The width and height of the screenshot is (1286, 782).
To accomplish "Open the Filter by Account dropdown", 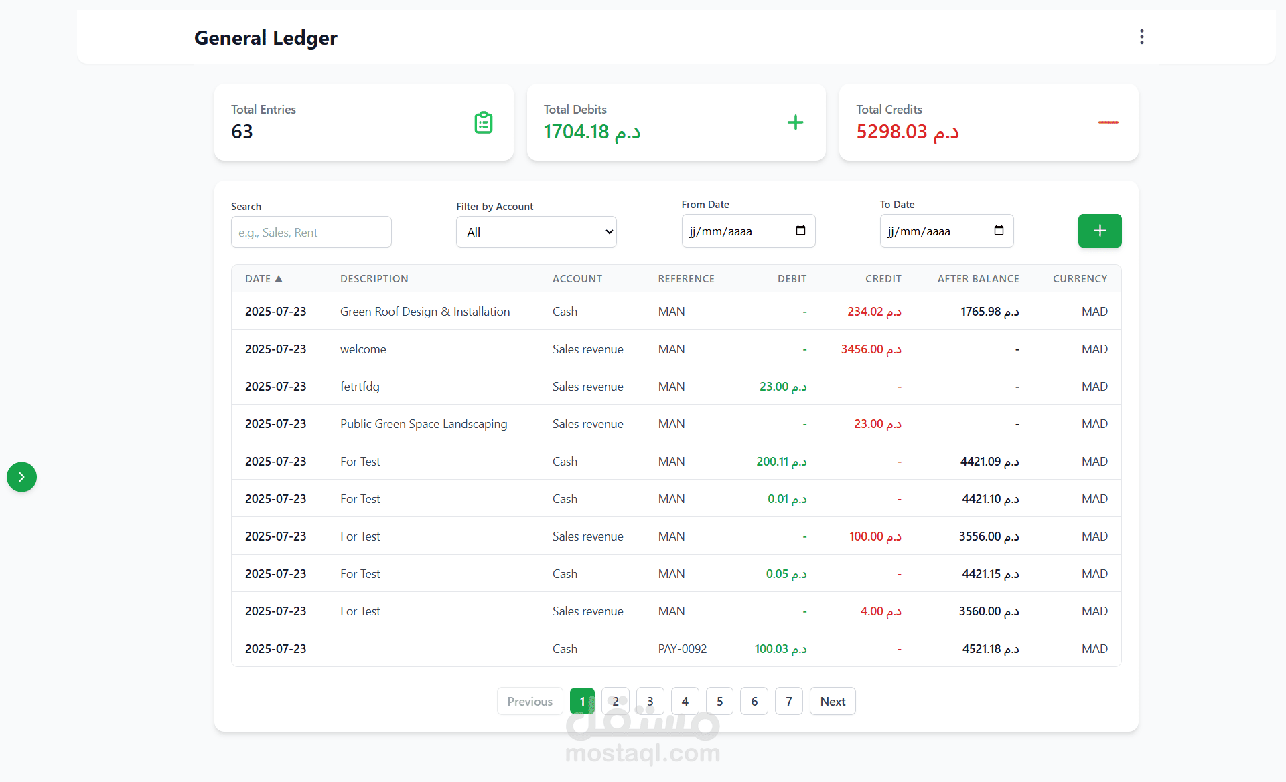I will point(536,232).
